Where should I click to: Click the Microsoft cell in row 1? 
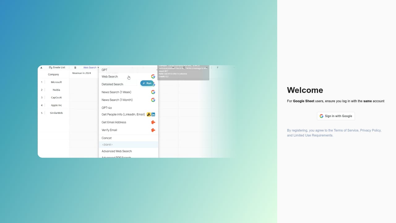(56, 82)
